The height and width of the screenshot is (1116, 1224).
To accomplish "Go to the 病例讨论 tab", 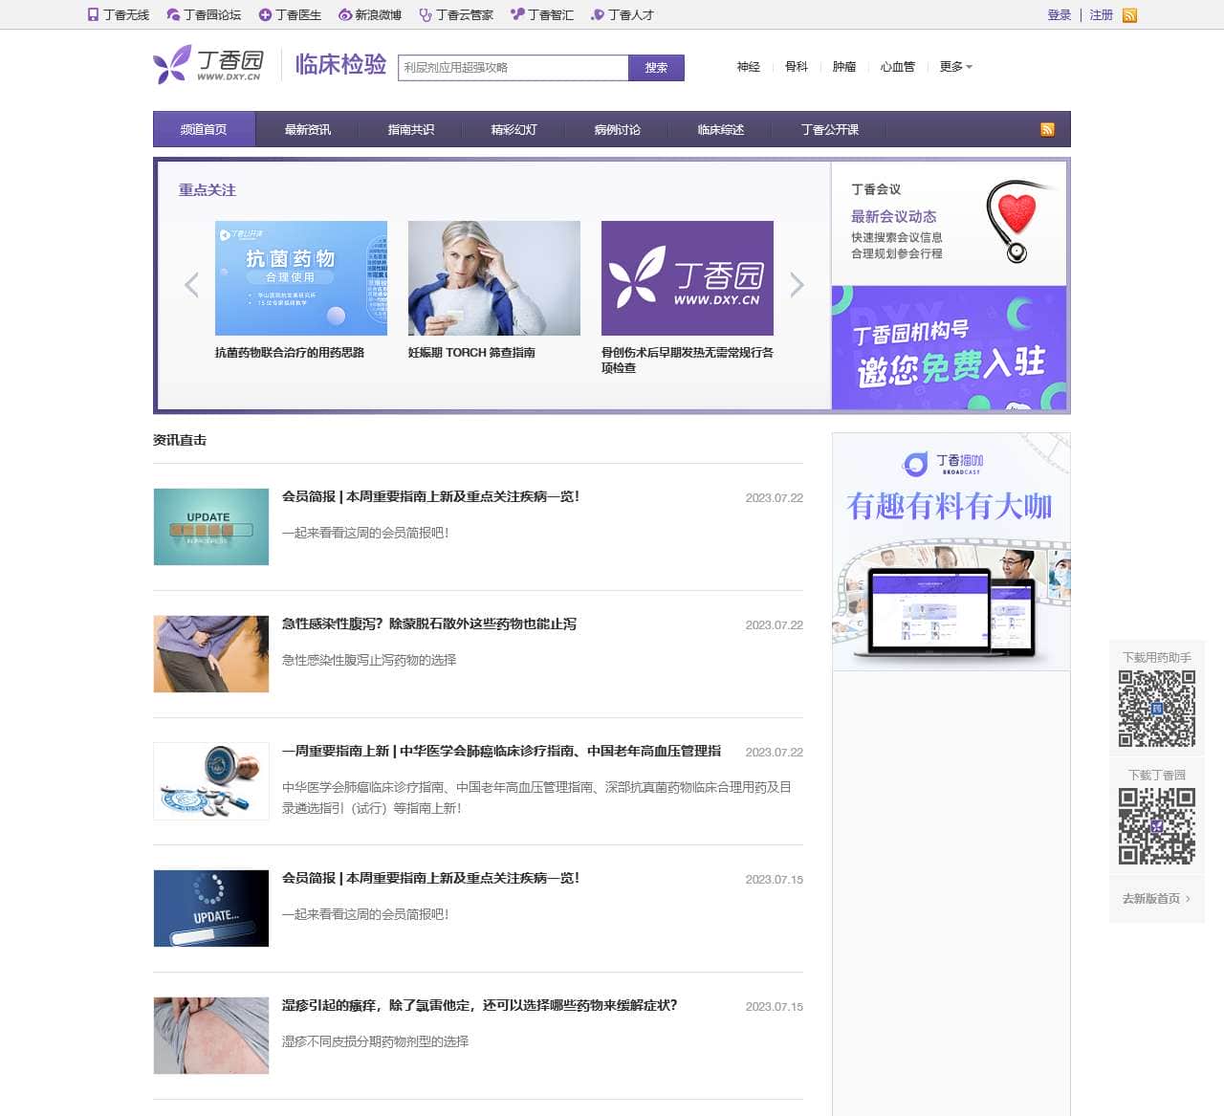I will coord(617,129).
